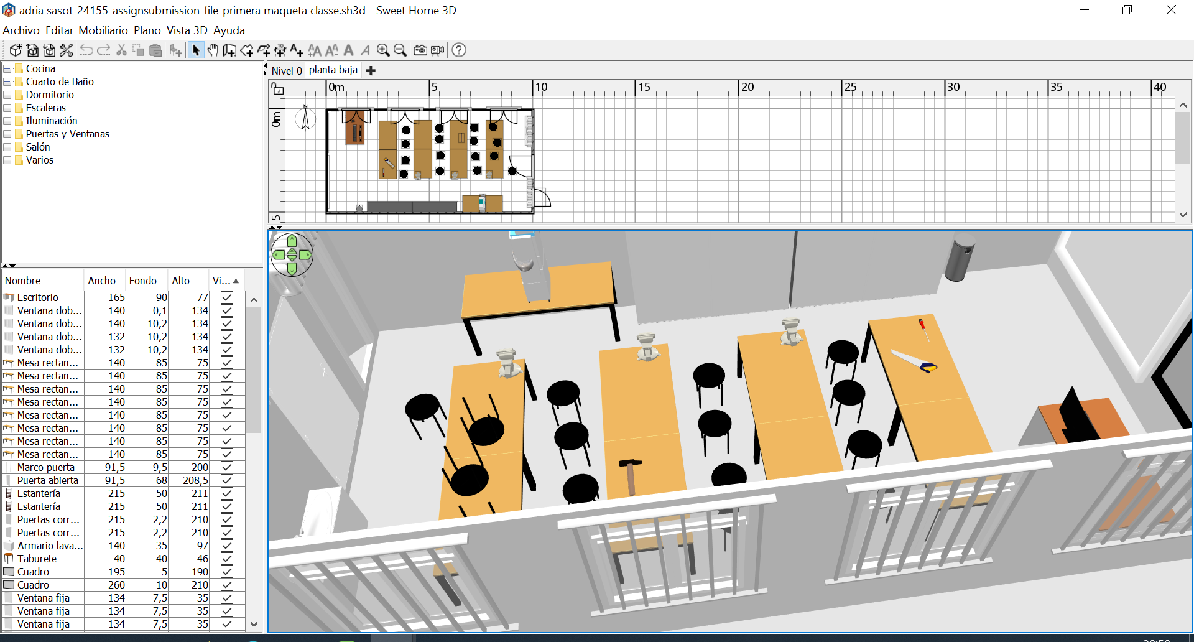This screenshot has width=1194, height=642.
Task: Open Help with the question mark icon
Action: click(459, 50)
